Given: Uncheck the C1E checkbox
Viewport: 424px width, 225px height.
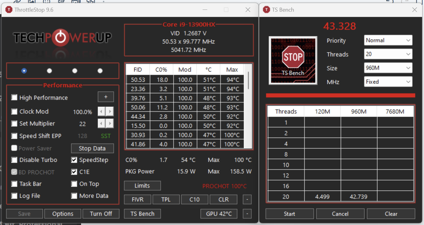Looking at the screenshot, I should click(x=74, y=172).
